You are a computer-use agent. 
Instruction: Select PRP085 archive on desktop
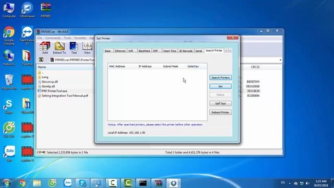coord(45,10)
